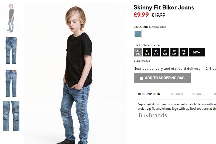
Task: Pick the 12-13Y size option
Action: pyautogui.click(x=174, y=52)
